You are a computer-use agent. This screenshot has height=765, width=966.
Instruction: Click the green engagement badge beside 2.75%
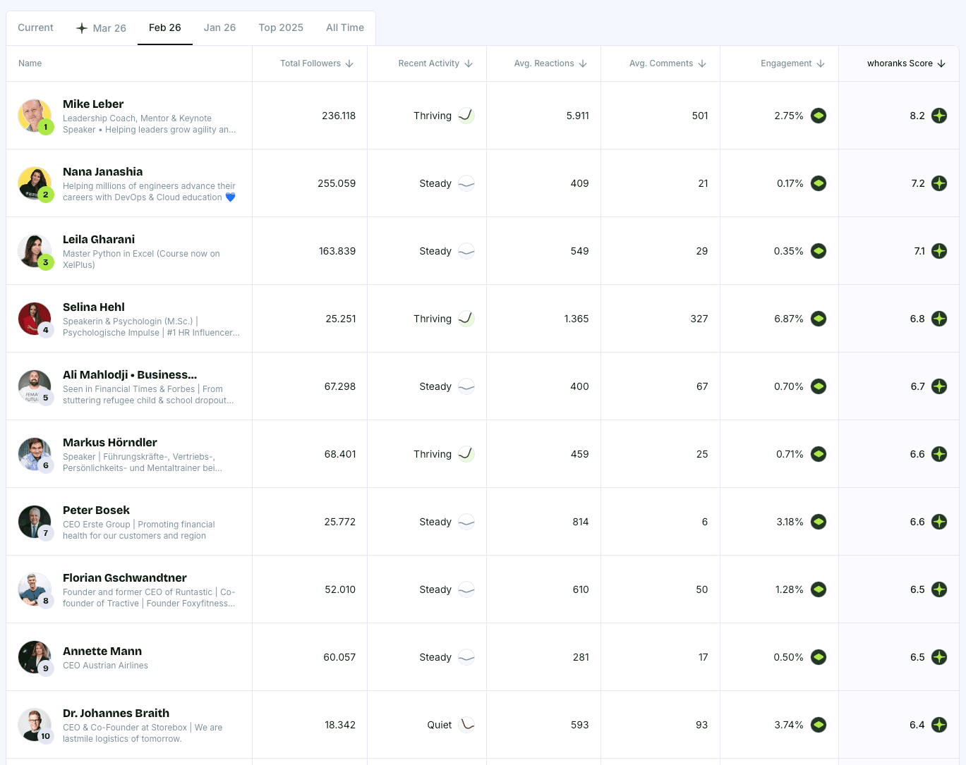click(x=819, y=116)
